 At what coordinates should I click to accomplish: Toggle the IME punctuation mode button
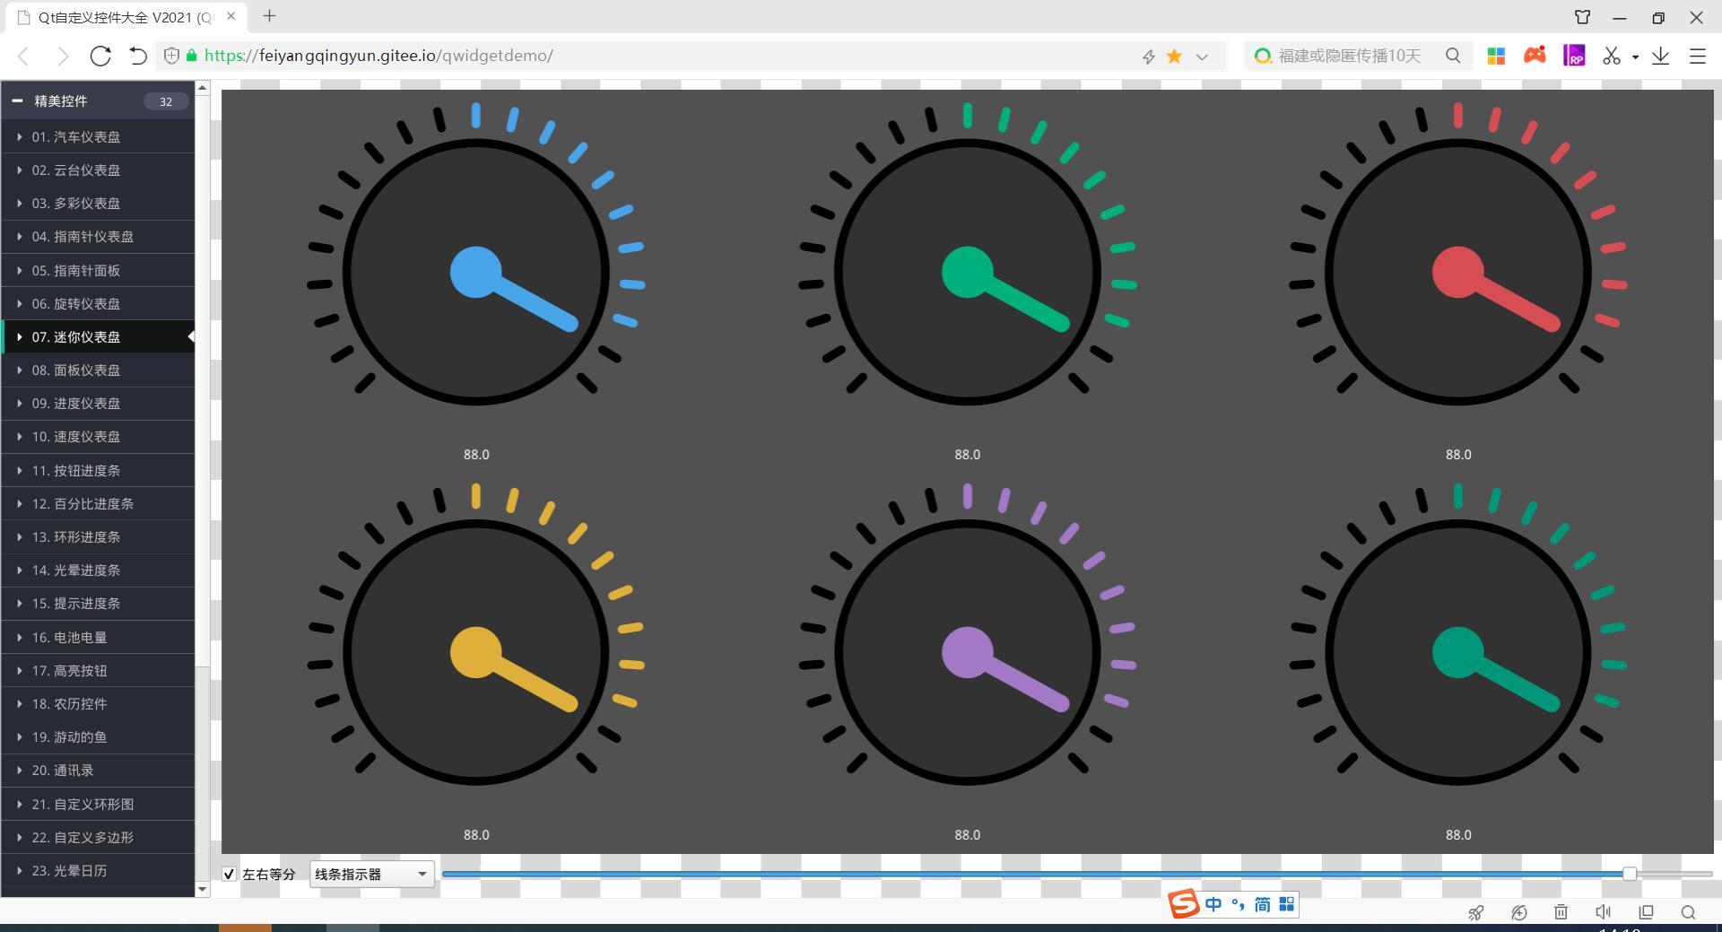tap(1238, 904)
